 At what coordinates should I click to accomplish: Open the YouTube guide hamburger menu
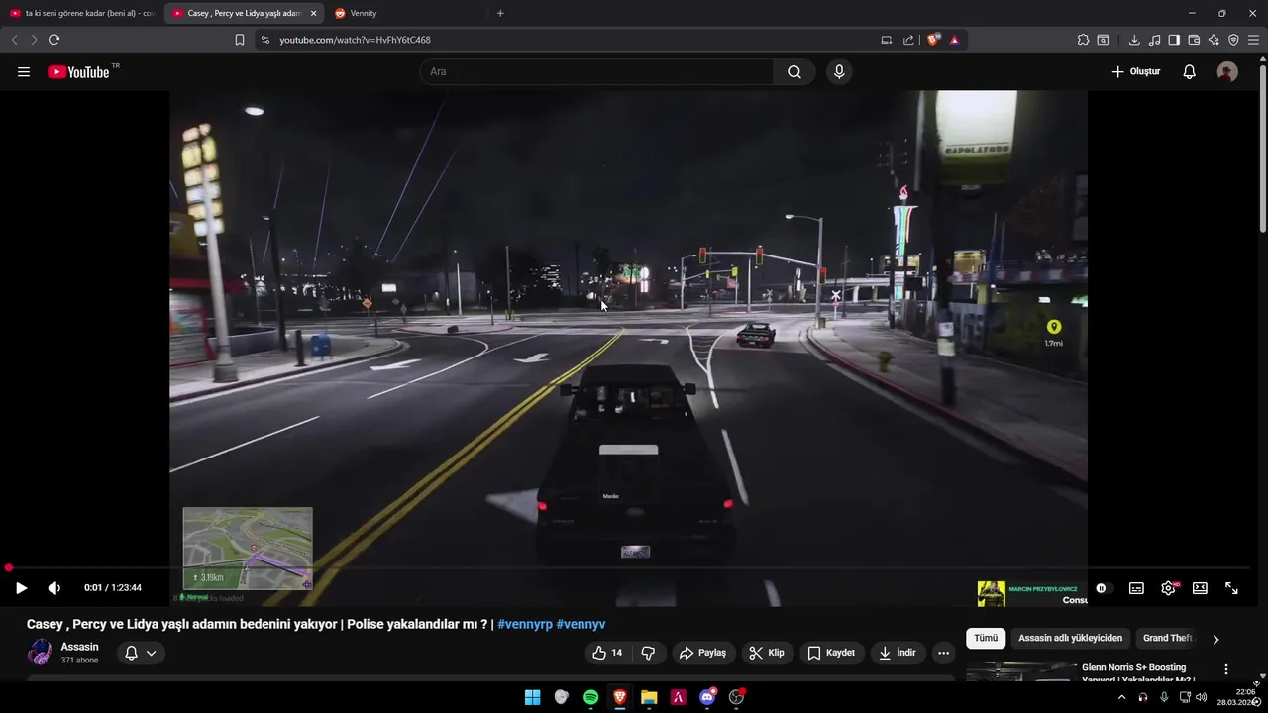click(x=24, y=72)
